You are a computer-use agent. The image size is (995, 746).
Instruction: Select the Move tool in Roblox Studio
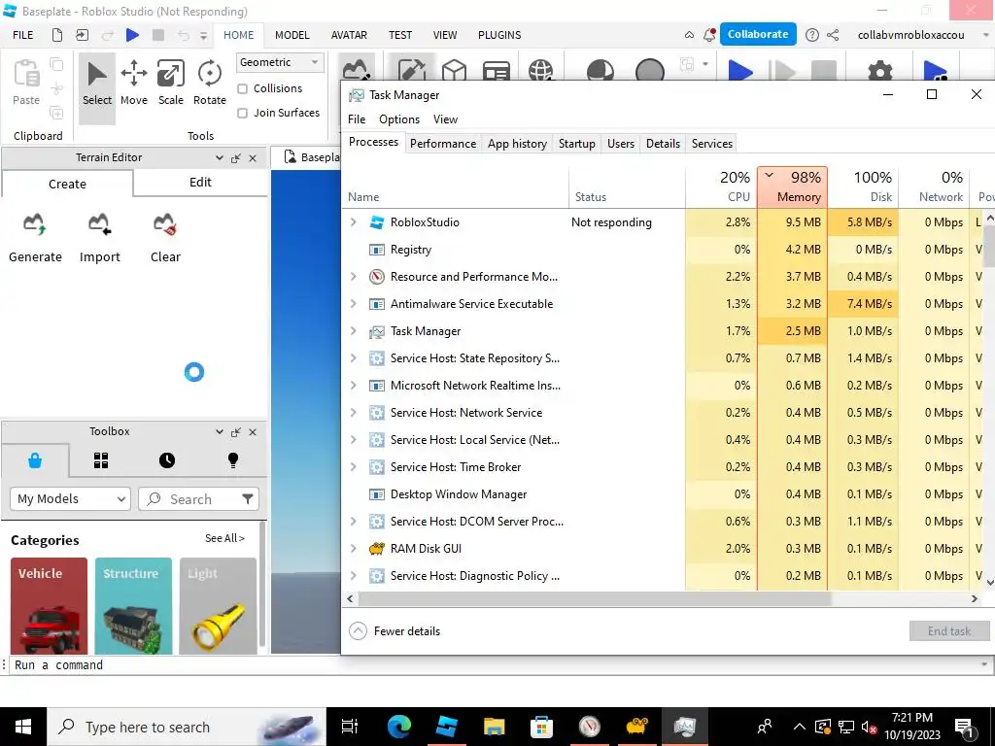click(x=134, y=84)
